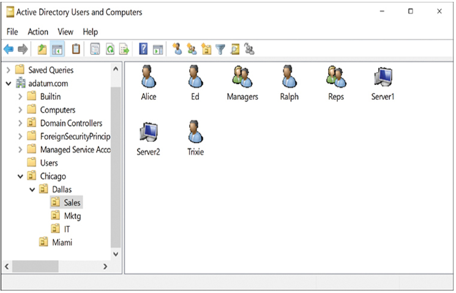This screenshot has width=456, height=293.
Task: Click tree pane scroll down arrow
Action: (116, 254)
